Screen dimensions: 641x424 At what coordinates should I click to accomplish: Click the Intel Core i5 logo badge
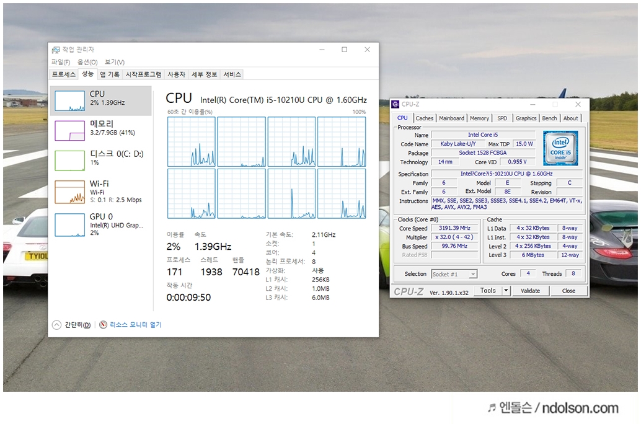[560, 148]
